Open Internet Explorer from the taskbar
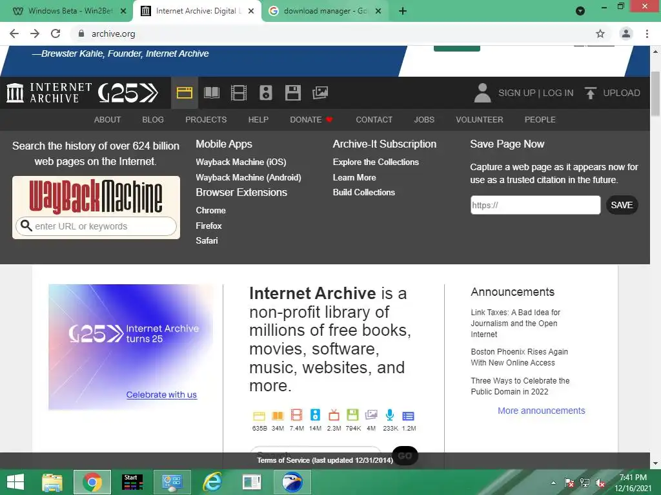The width and height of the screenshot is (661, 495). (212, 482)
